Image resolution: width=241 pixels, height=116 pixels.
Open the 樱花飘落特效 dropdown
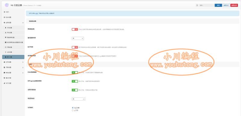coord(78,38)
